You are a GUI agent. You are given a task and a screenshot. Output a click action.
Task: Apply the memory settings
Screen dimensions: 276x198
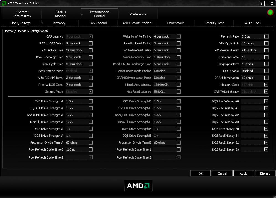tap(244, 173)
